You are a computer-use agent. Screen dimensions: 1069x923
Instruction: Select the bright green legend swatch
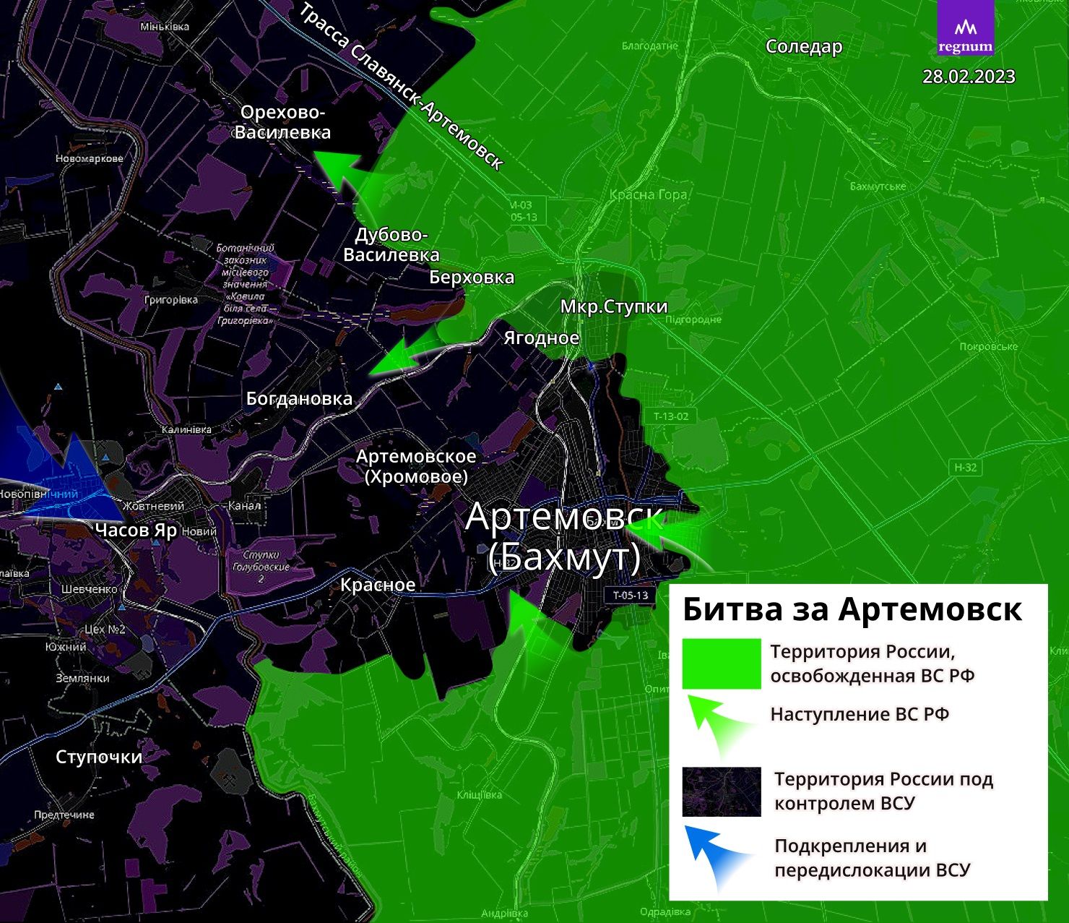click(722, 664)
